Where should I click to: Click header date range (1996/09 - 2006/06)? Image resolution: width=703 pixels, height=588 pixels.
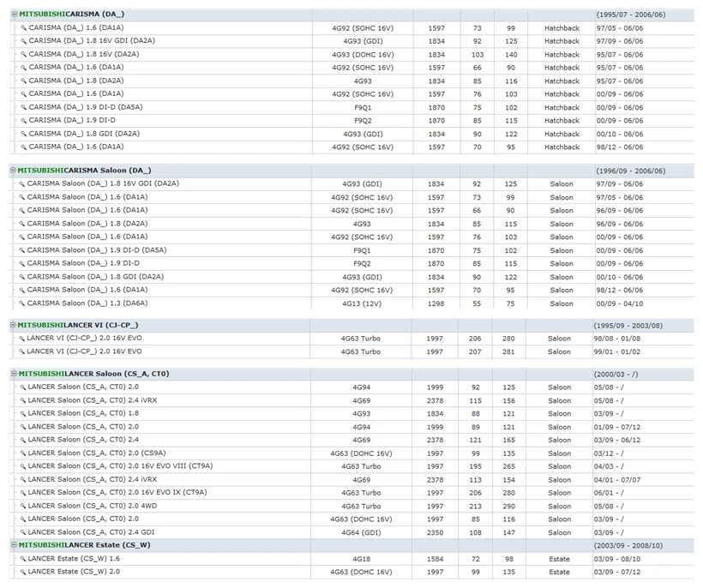631,171
